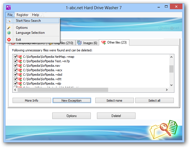This screenshot has height=148, width=190.
Task: Click the file list scroll up arrow
Action: click(x=171, y=57)
